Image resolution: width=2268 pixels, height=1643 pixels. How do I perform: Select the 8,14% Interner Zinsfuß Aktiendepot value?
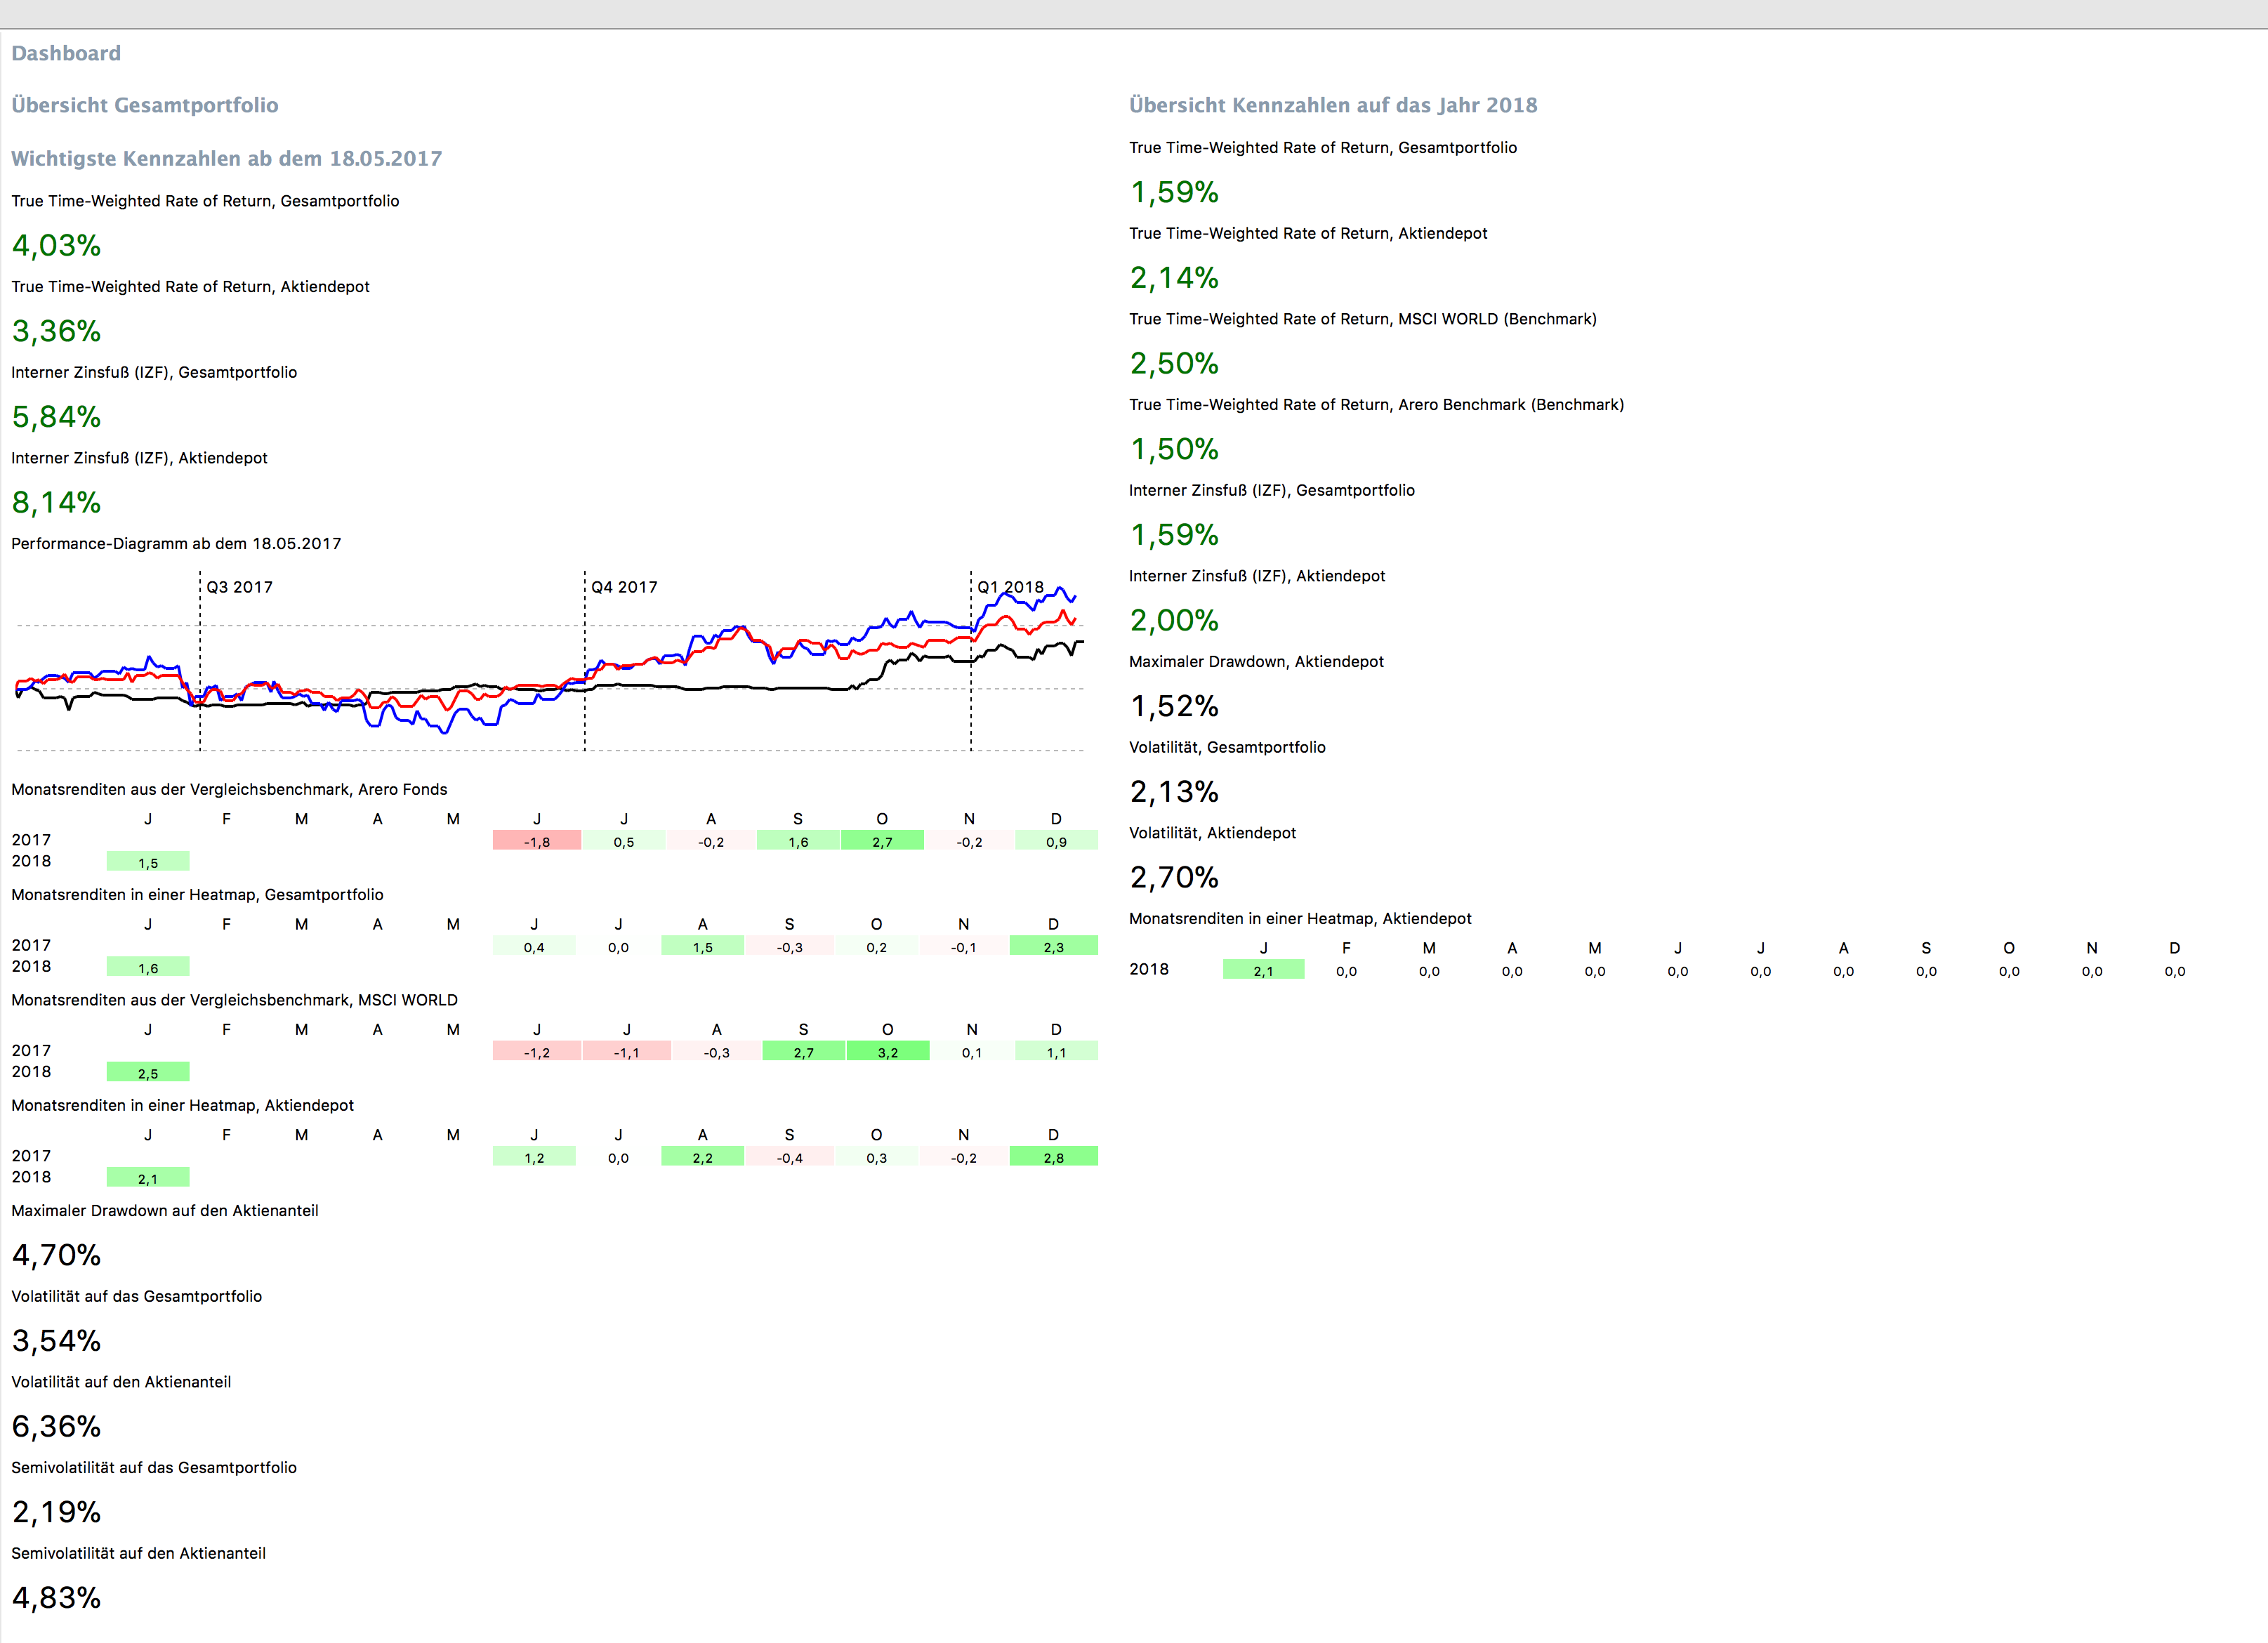[56, 503]
